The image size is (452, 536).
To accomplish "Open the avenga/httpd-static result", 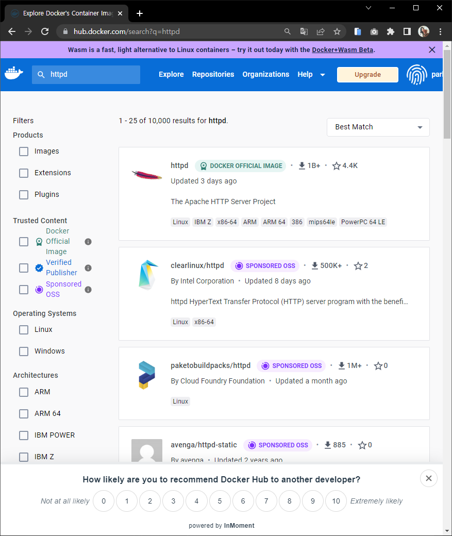I will 204,445.
